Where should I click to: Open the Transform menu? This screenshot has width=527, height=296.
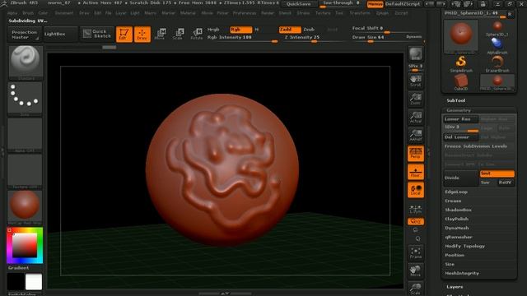360,13
